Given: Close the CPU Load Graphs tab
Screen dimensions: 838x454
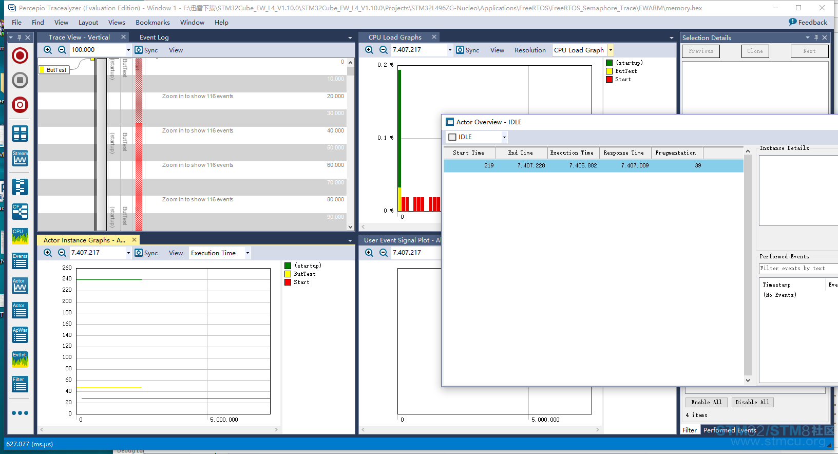Looking at the screenshot, I should tap(434, 37).
